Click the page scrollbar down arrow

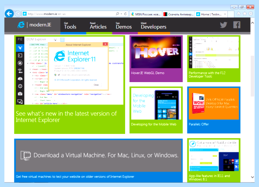[x=252, y=177]
